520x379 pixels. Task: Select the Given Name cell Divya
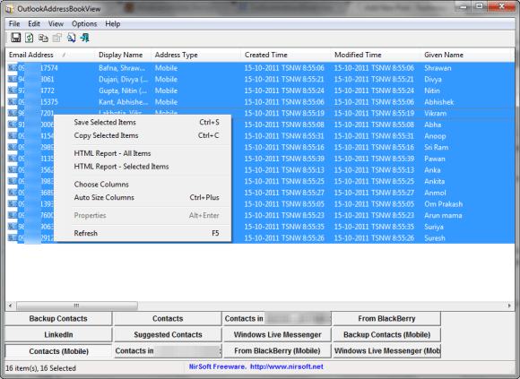point(433,79)
